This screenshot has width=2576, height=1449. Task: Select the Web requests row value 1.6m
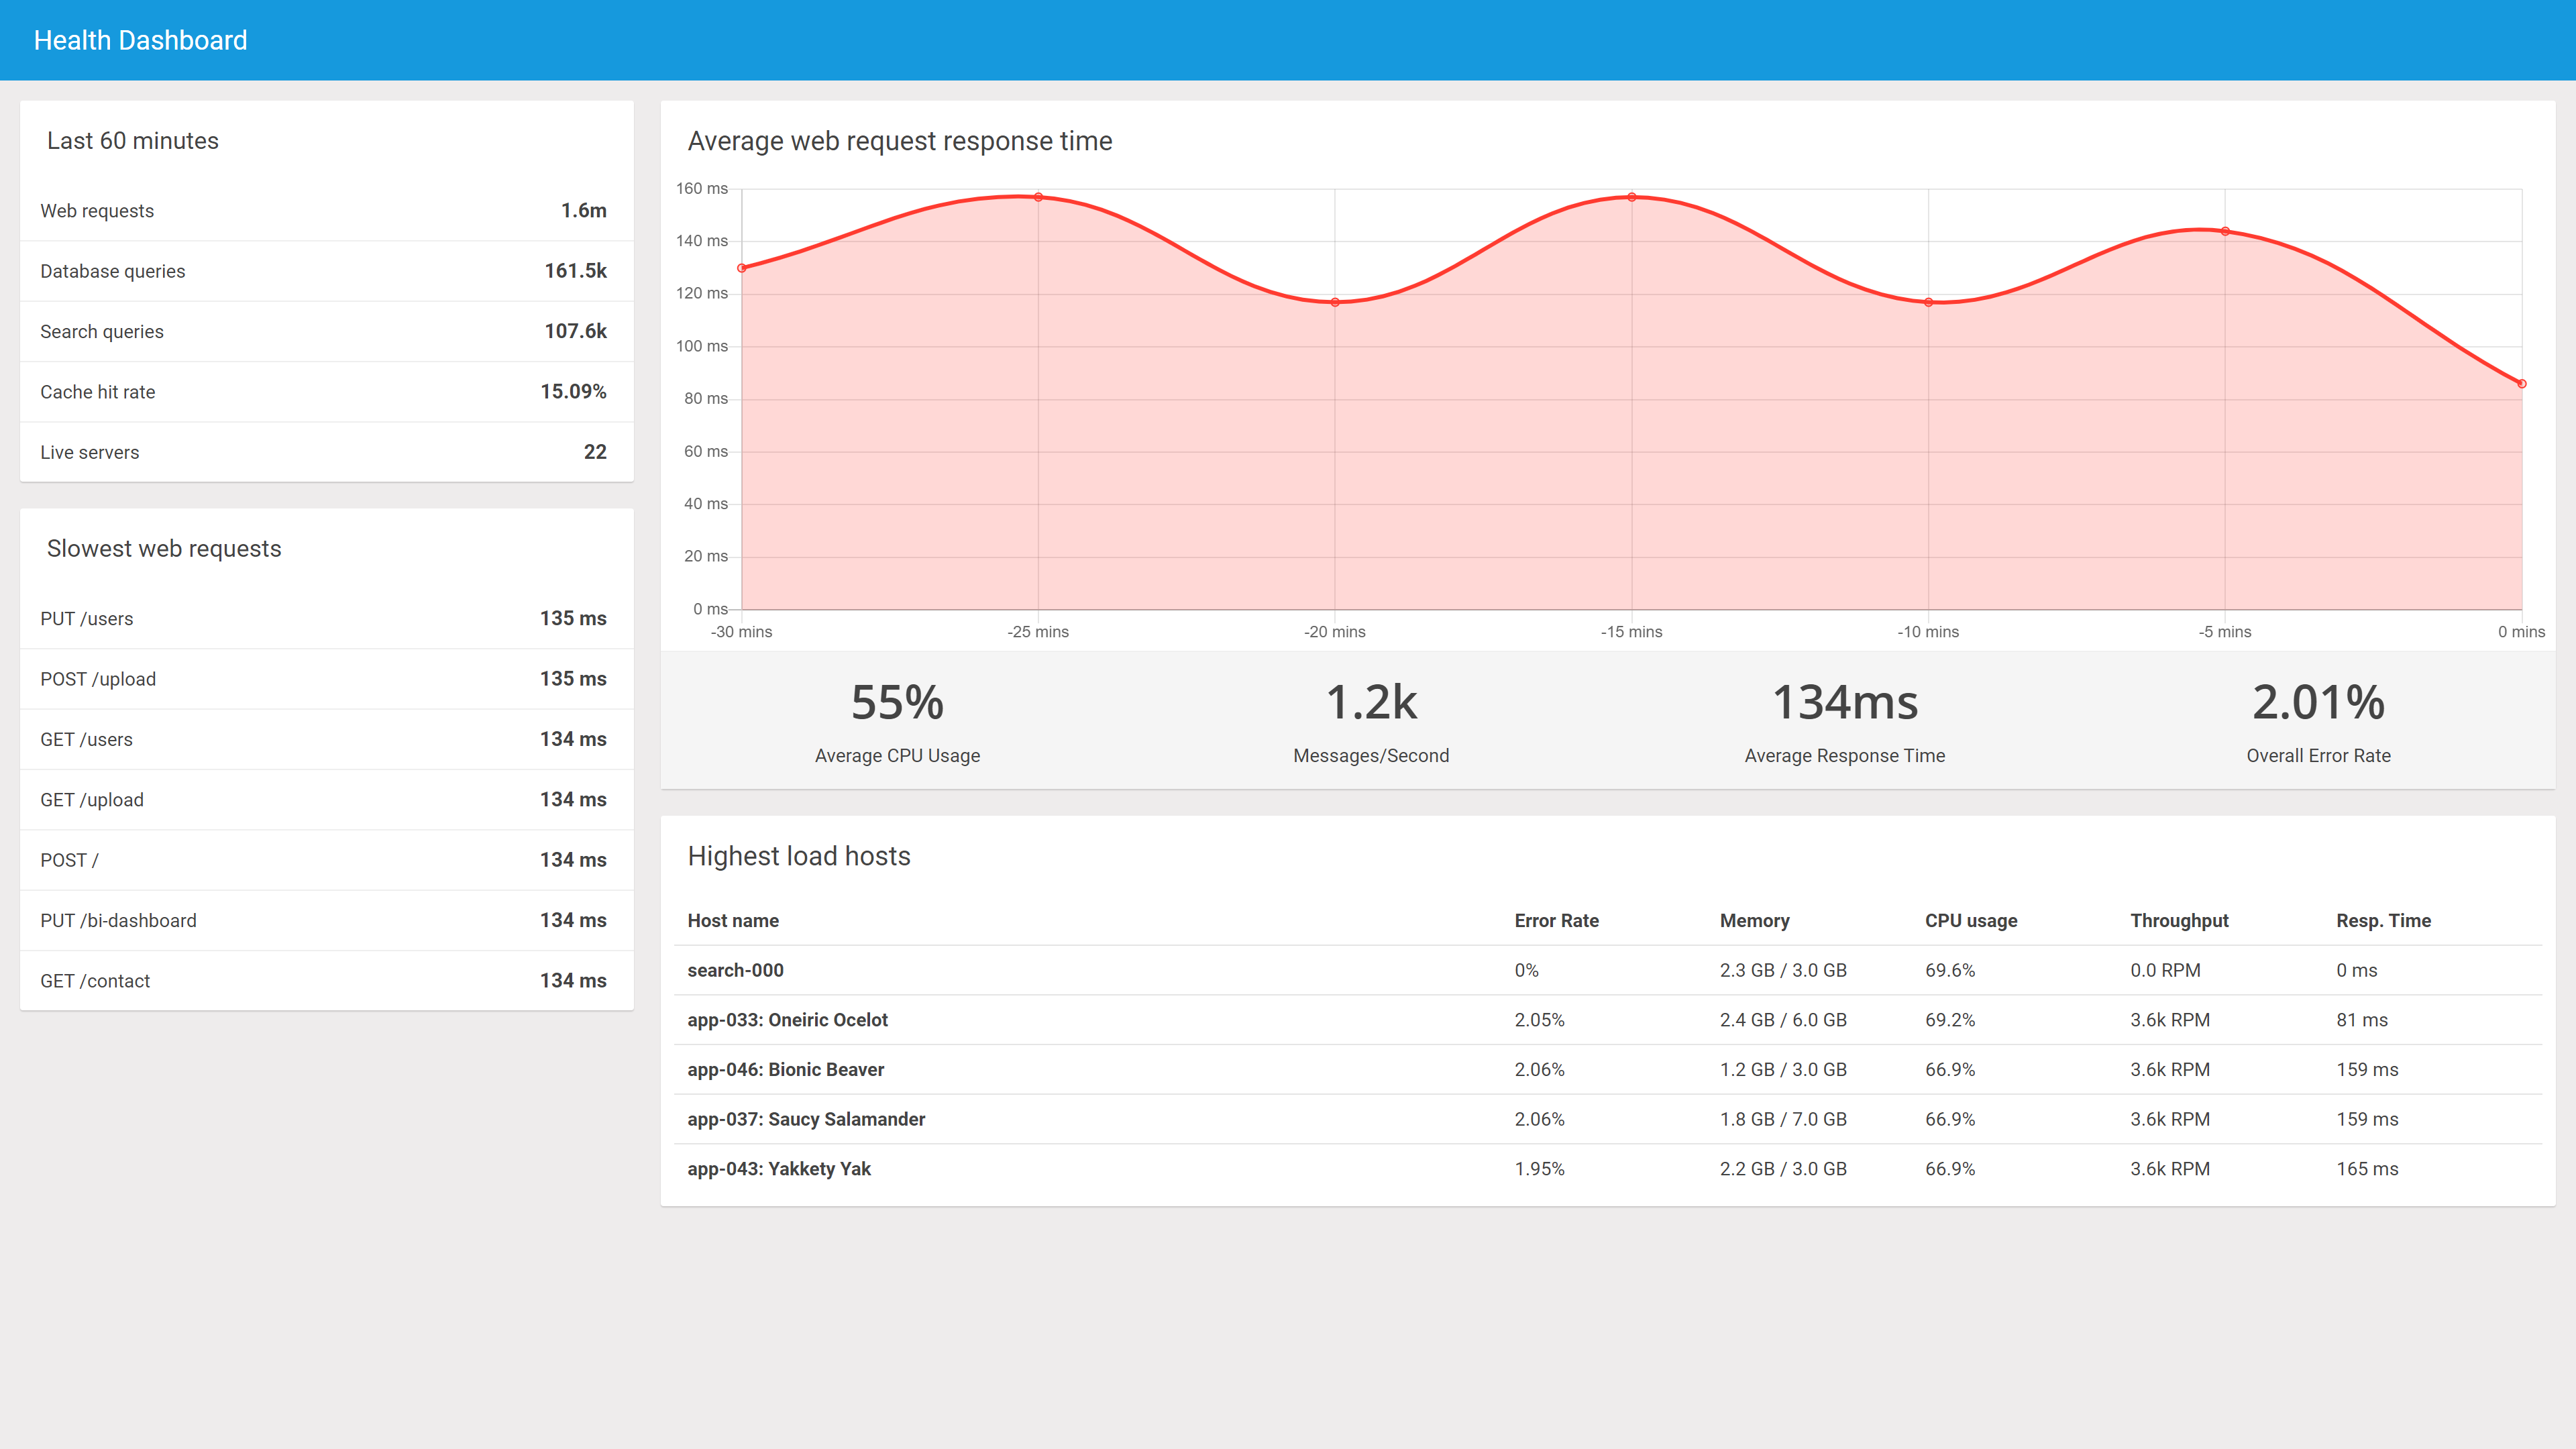click(x=583, y=210)
